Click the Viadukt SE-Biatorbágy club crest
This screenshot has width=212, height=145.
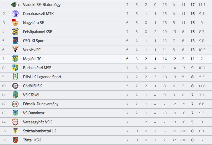coord(15,5)
